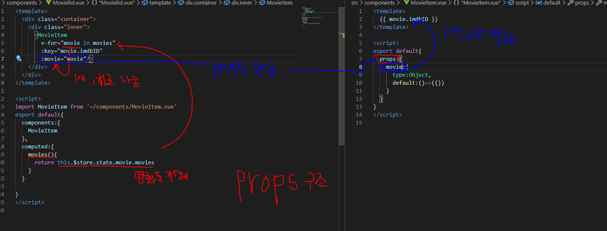Click the :key="movie.imdbID" attribute line

[72, 51]
